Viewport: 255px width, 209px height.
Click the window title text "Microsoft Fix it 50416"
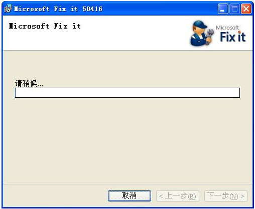(58, 9)
